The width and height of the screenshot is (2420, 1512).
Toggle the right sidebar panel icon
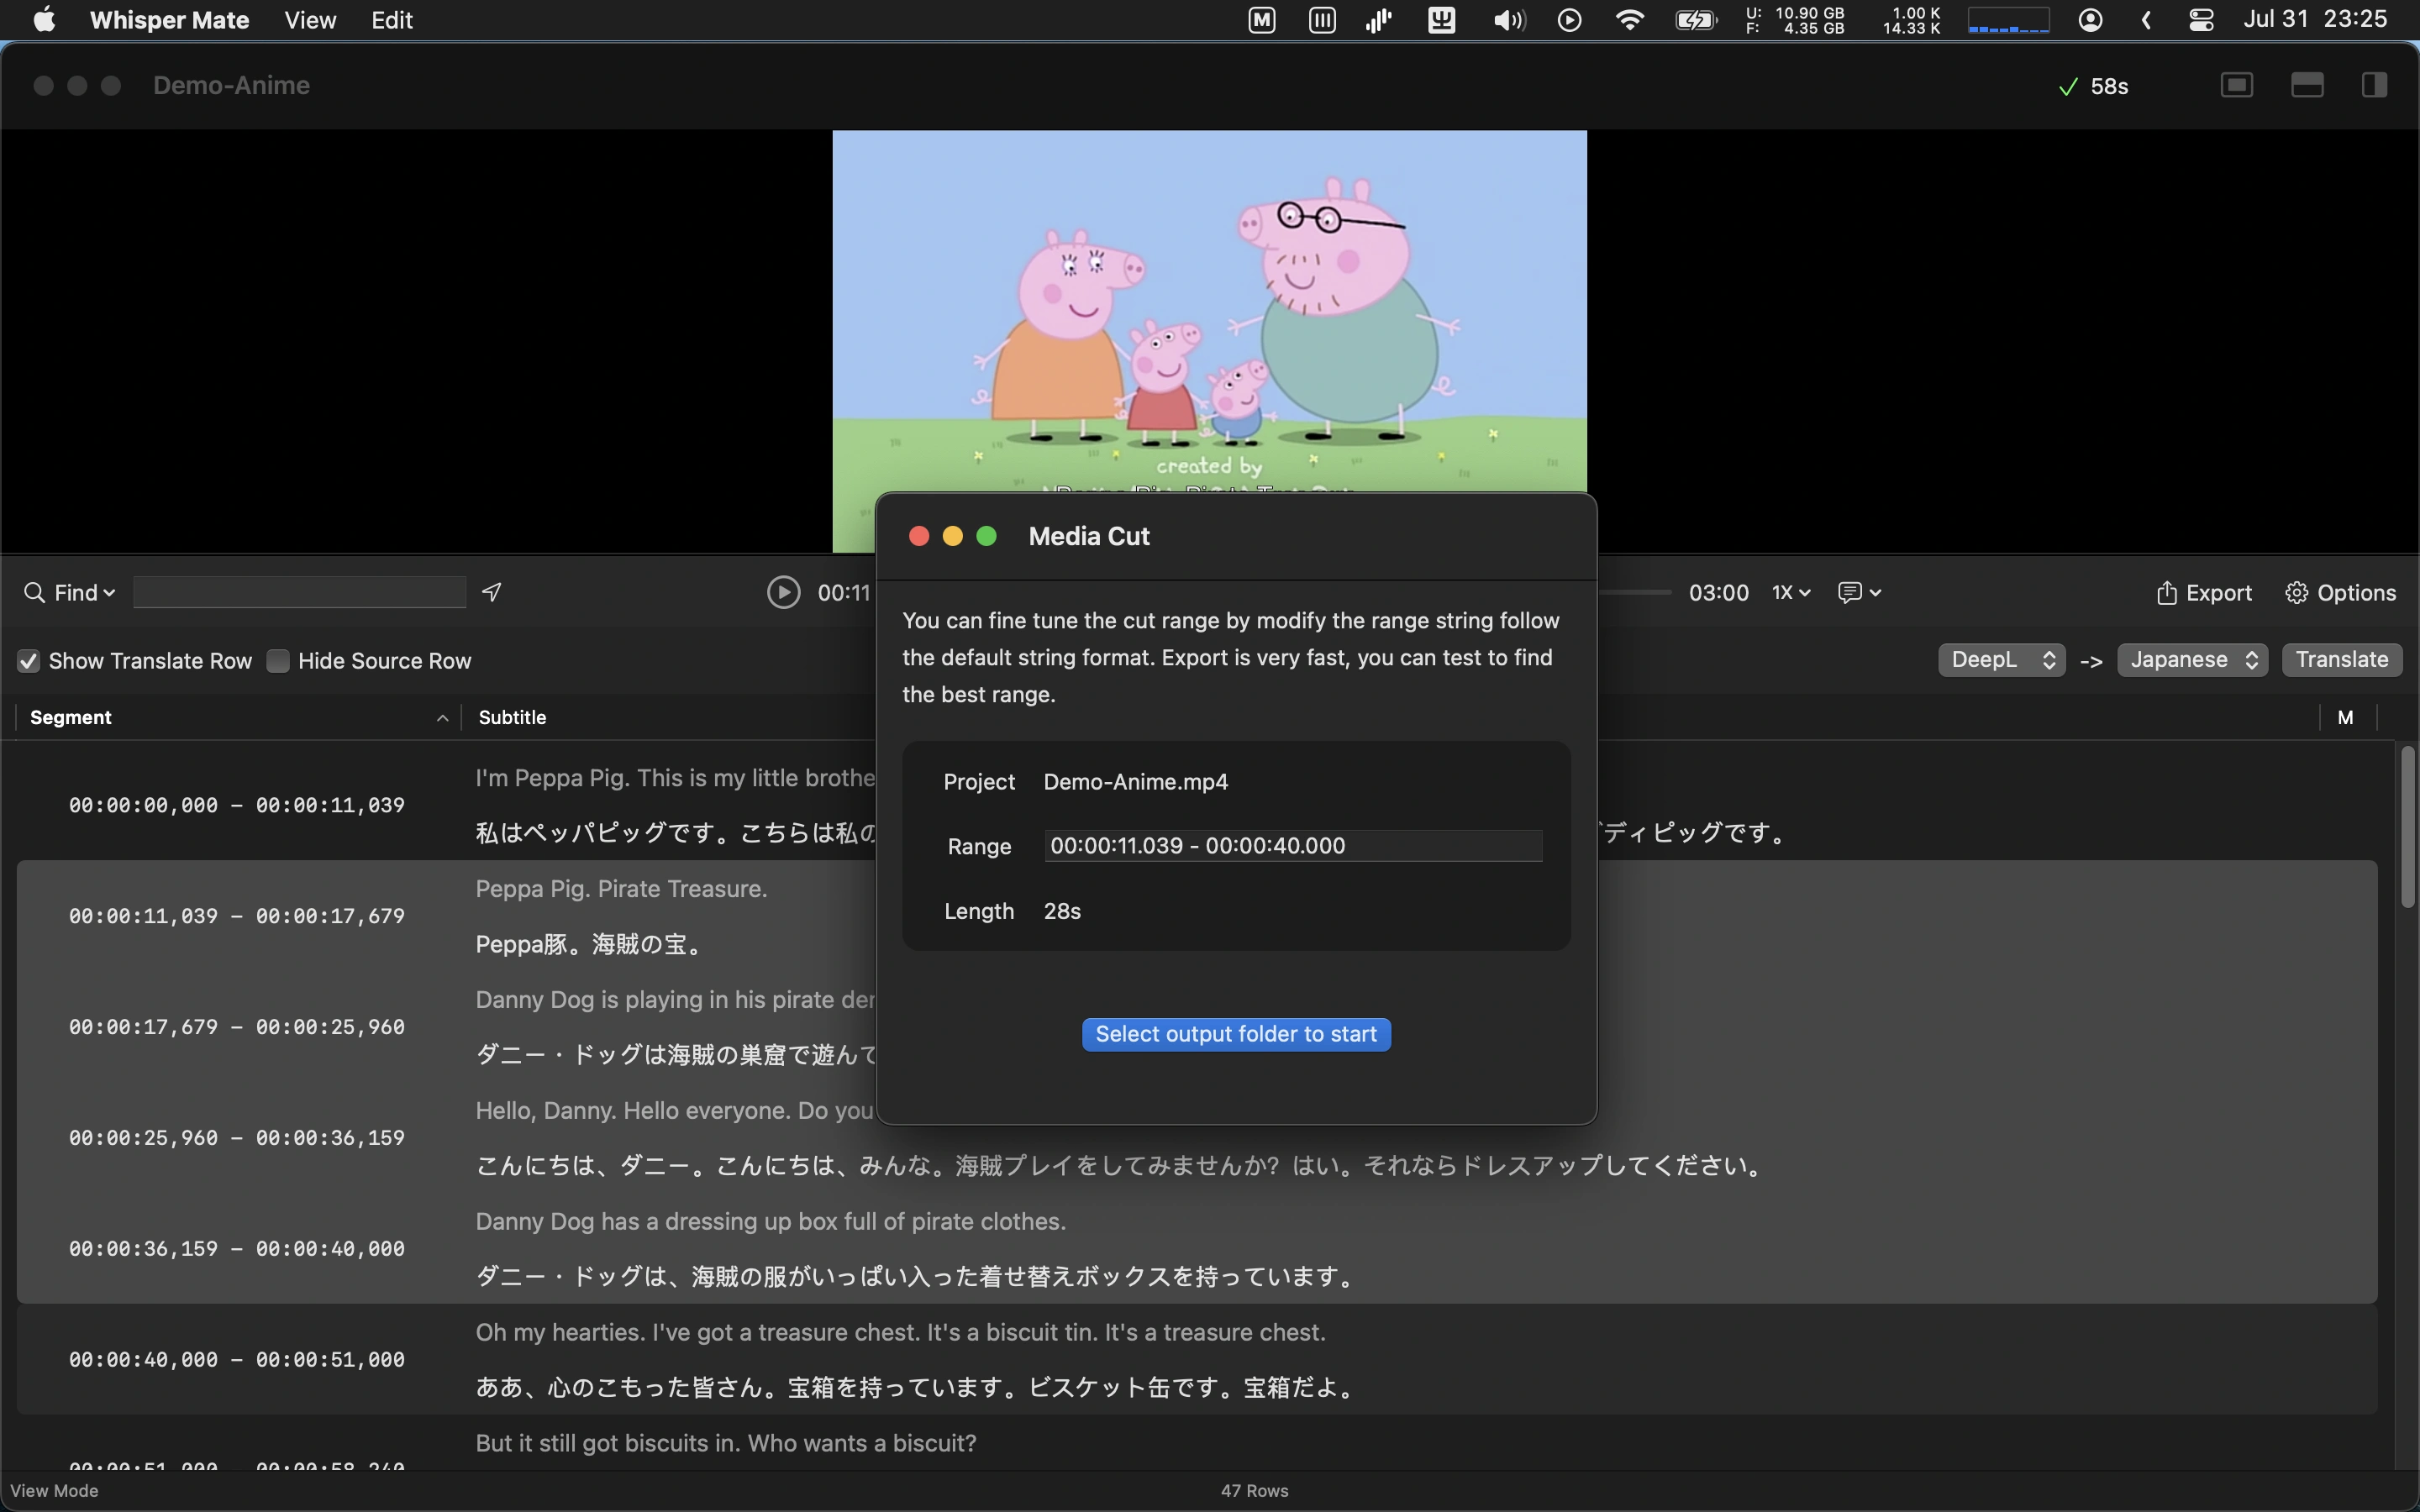pyautogui.click(x=2374, y=85)
